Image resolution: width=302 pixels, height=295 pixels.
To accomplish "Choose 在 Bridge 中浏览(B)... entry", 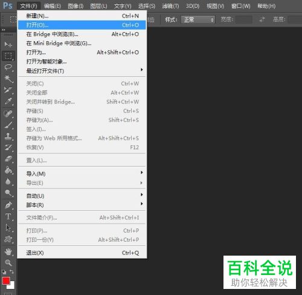I will (82, 34).
